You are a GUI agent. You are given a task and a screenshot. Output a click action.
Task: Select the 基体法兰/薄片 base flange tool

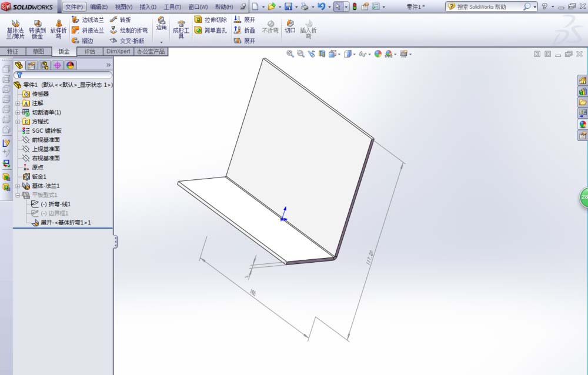click(15, 29)
